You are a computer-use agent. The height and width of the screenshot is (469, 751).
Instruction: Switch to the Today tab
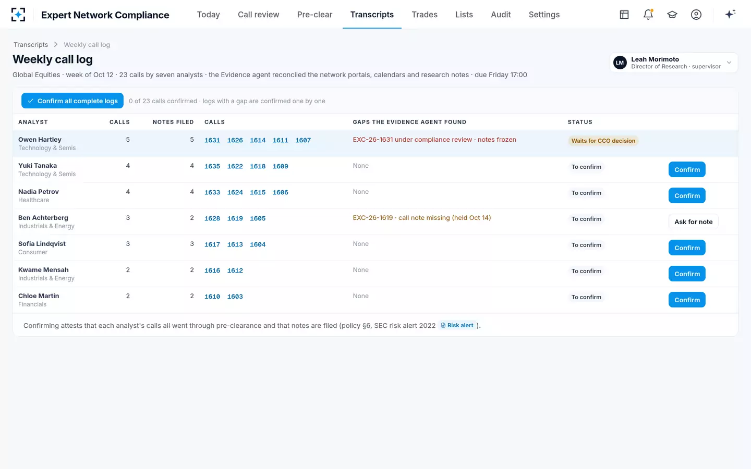[x=208, y=15]
